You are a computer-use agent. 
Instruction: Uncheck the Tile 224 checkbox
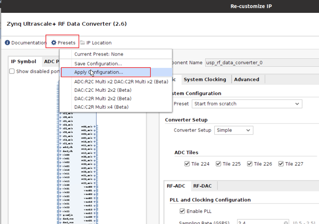tap(188, 163)
